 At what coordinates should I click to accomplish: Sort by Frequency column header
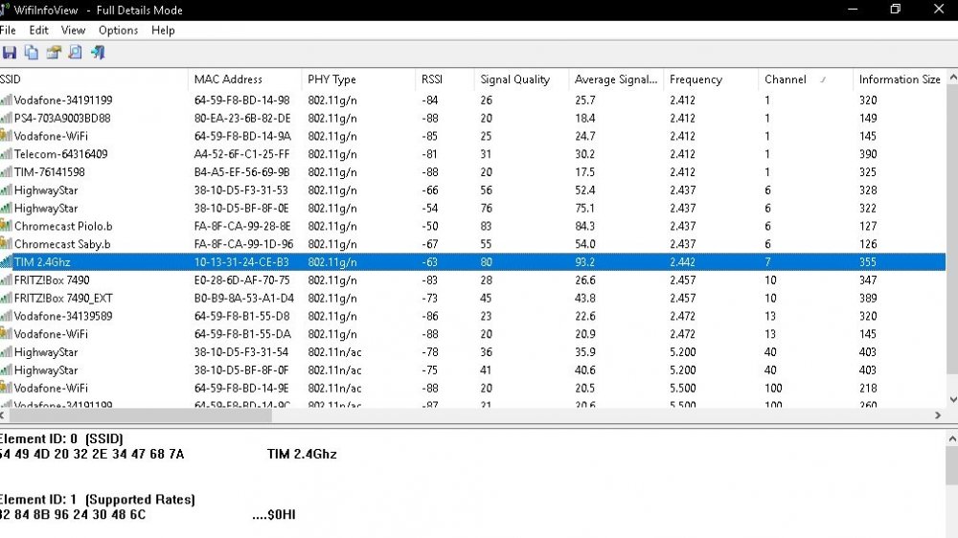pos(711,79)
